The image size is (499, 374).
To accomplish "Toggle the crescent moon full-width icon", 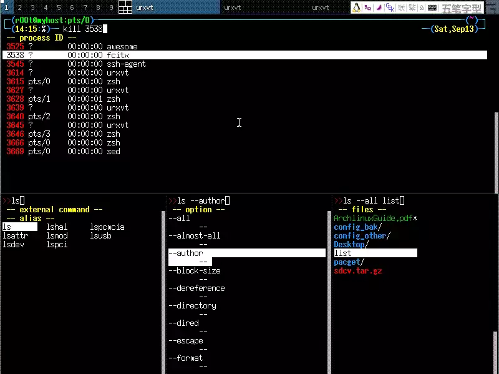I will pyautogui.click(x=379, y=7).
